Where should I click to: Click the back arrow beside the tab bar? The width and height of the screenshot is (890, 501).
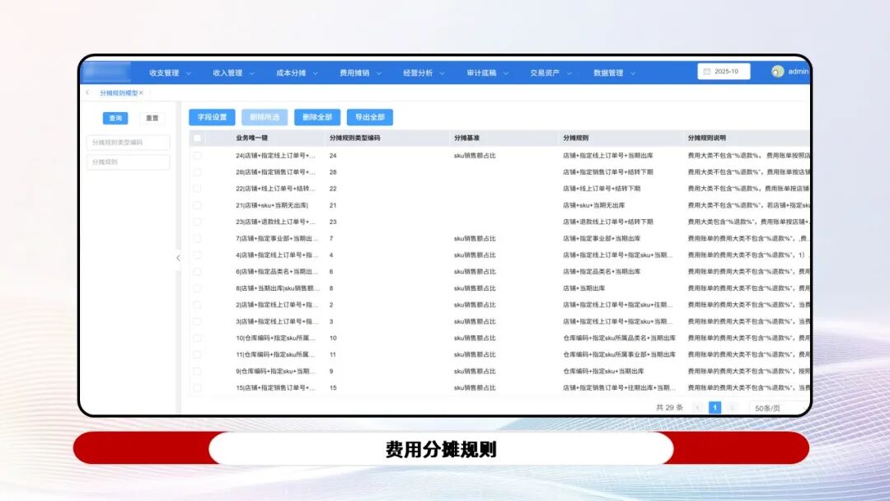[x=87, y=92]
